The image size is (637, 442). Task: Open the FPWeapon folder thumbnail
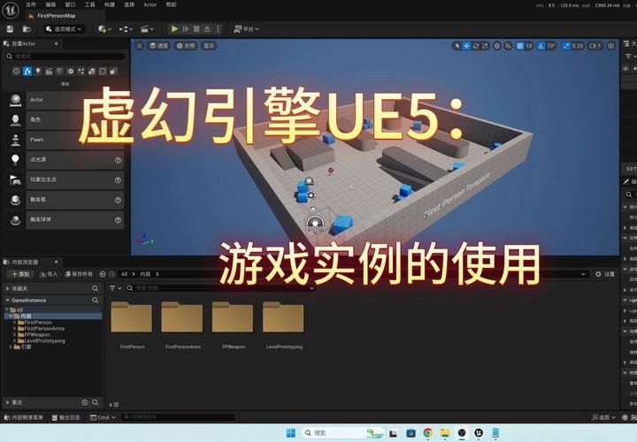[x=233, y=317]
